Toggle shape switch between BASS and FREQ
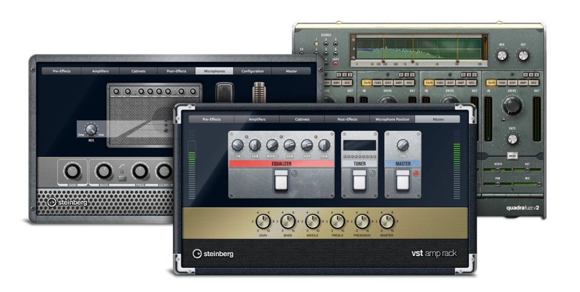This screenshot has height=292, width=580. point(121,179)
